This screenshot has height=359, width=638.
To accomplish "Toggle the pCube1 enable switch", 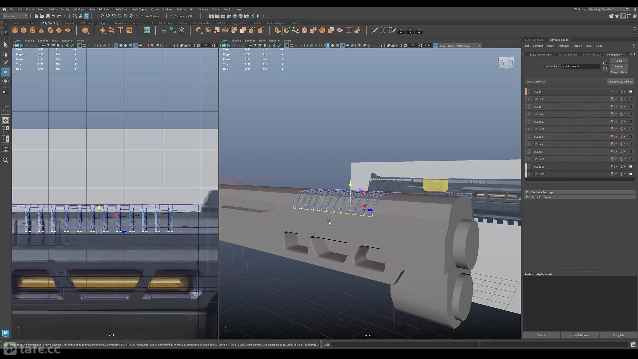I will coord(630,92).
